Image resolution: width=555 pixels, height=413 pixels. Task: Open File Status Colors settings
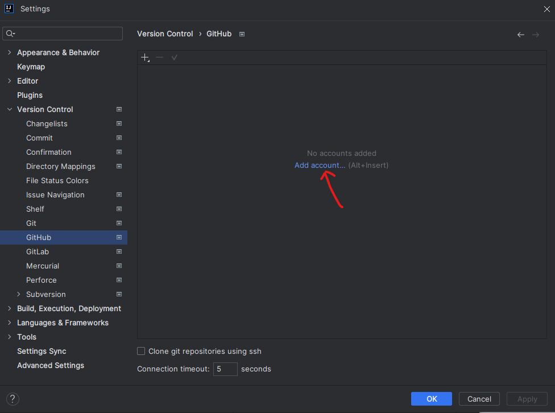[x=57, y=181]
